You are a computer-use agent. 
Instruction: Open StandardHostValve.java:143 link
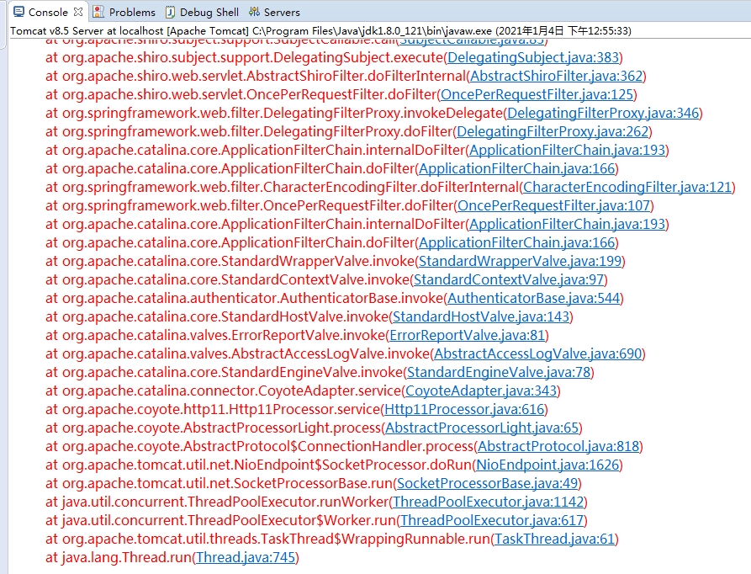click(x=481, y=317)
